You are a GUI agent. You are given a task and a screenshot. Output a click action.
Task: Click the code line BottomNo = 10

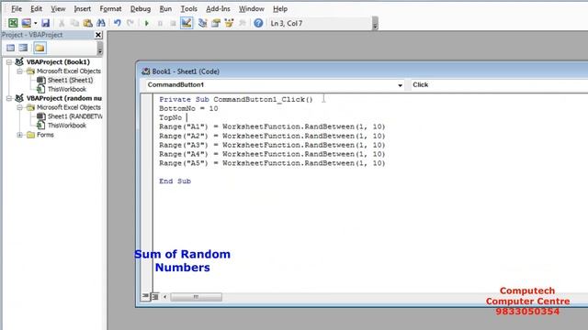pyautogui.click(x=188, y=108)
